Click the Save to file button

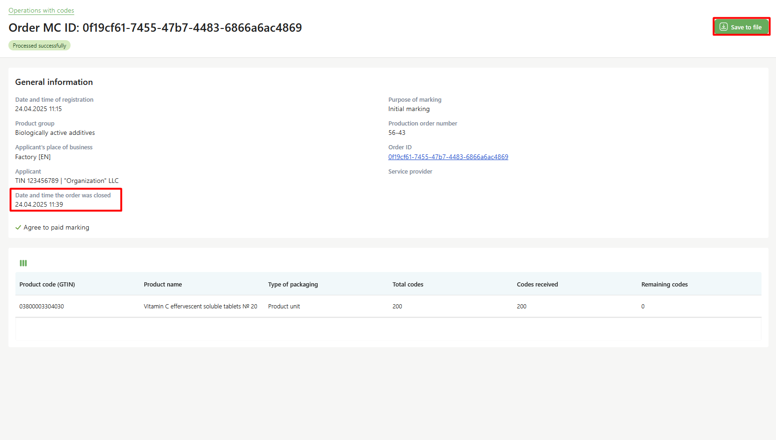click(741, 27)
